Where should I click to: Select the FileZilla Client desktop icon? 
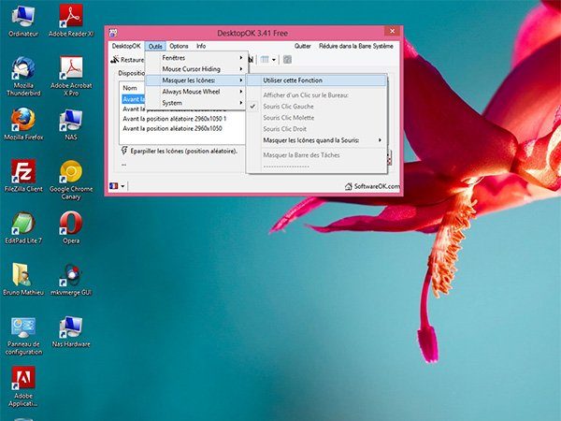point(23,176)
